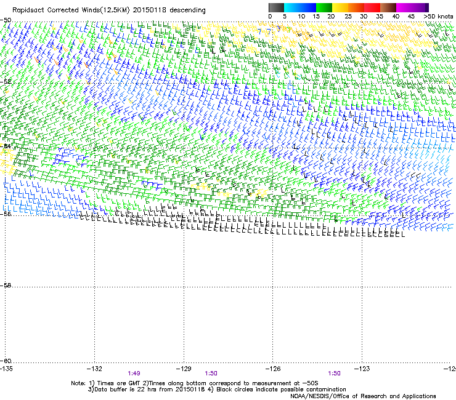Image resolution: width=456 pixels, height=400 pixels.
Task: Click the '-58' latitude axis label
Action: pyautogui.click(x=6, y=286)
